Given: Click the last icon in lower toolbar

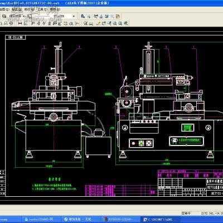Looking at the screenshot, I should tap(126, 23).
